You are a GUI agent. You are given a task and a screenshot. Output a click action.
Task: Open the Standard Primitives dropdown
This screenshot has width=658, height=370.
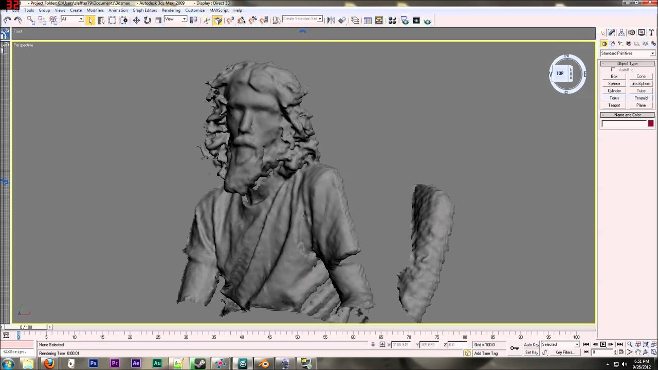point(627,53)
